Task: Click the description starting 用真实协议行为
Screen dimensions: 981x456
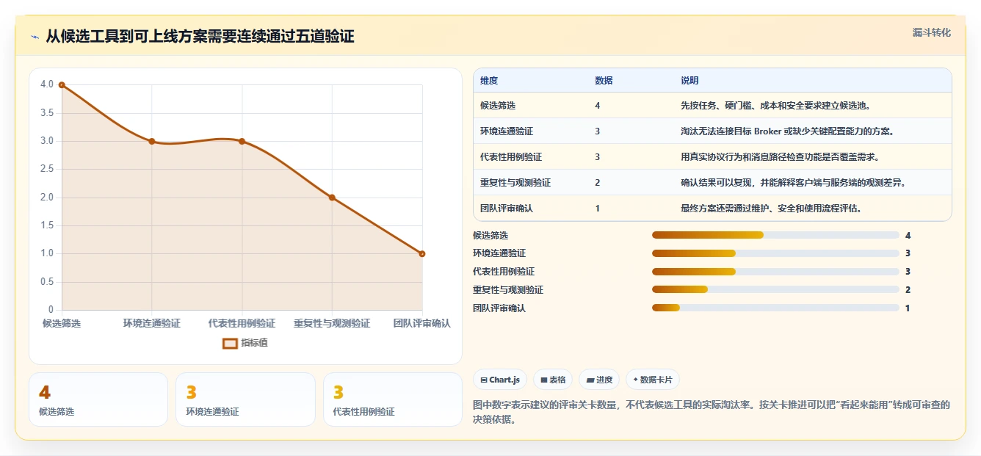Action: point(780,157)
